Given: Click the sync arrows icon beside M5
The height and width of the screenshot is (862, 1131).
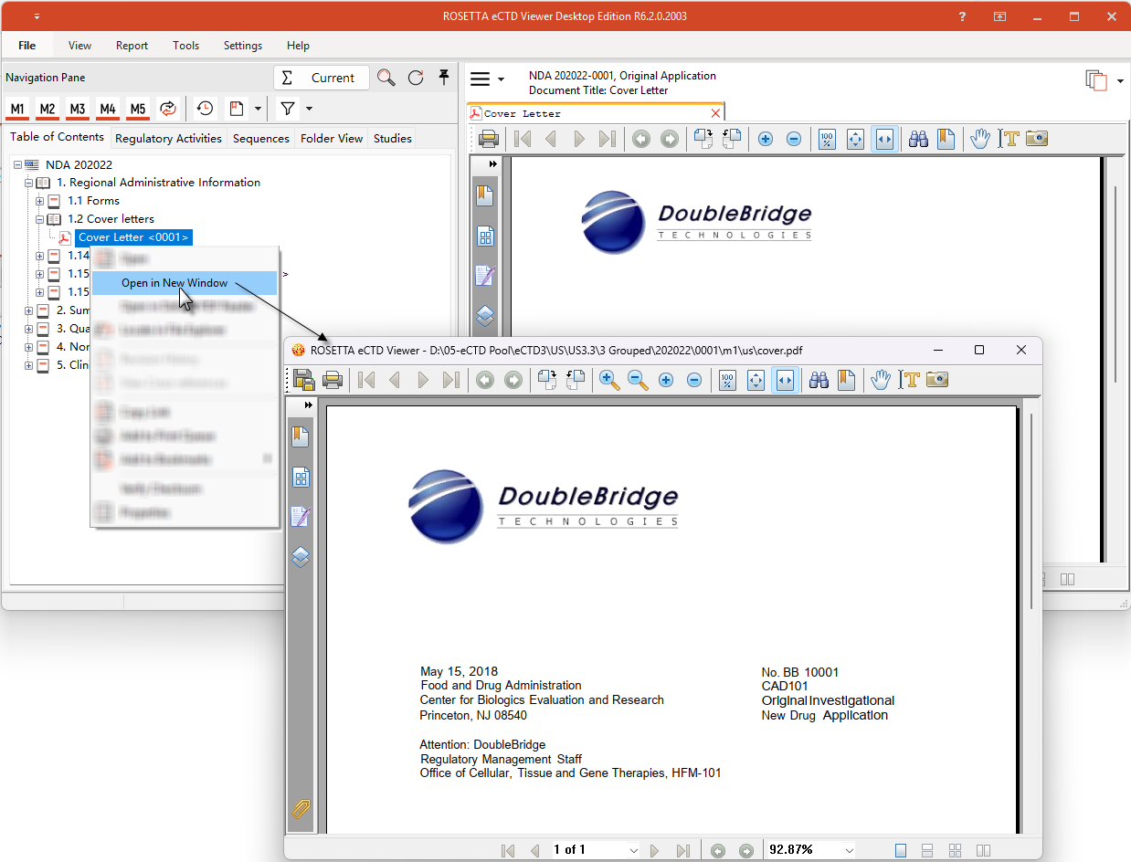Looking at the screenshot, I should [167, 109].
